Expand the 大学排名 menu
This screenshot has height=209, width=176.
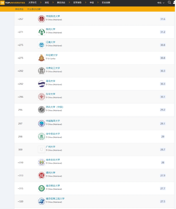pos(32,2)
